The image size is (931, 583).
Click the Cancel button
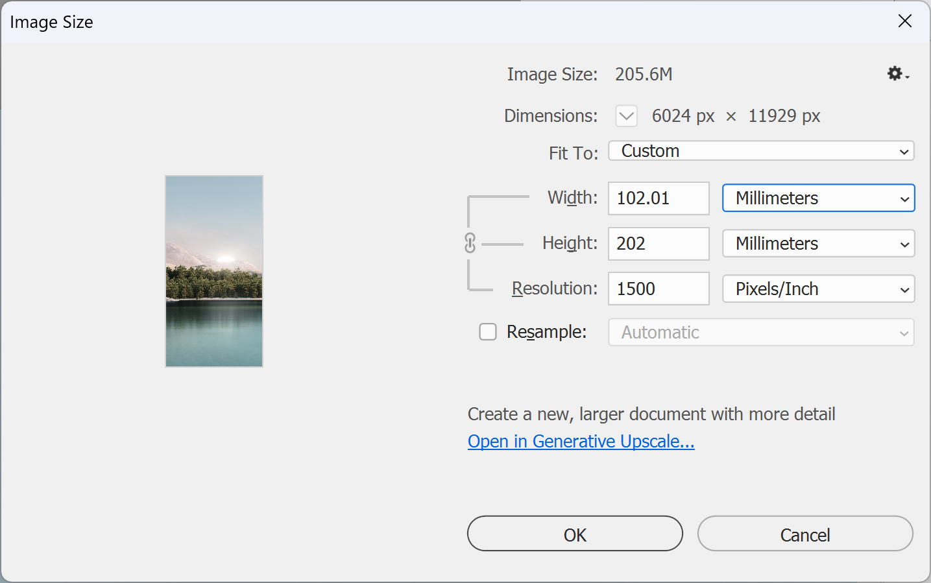805,534
